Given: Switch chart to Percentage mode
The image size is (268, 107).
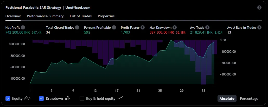Looking at the screenshot, I should tap(249, 98).
